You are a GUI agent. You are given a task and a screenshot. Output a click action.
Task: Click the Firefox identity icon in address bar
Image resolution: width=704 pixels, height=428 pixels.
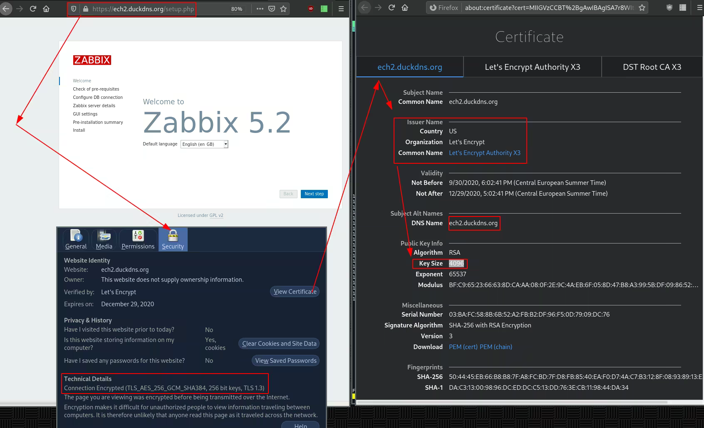pyautogui.click(x=444, y=7)
